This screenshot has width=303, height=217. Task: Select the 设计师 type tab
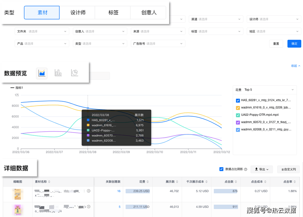tap(77, 13)
